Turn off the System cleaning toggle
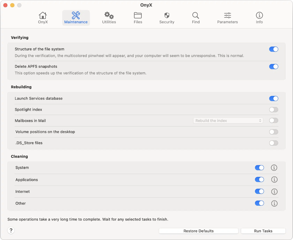The image size is (293, 240). click(x=259, y=168)
